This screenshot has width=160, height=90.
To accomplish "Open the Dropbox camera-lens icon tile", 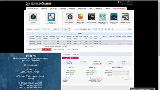I will [33, 17].
